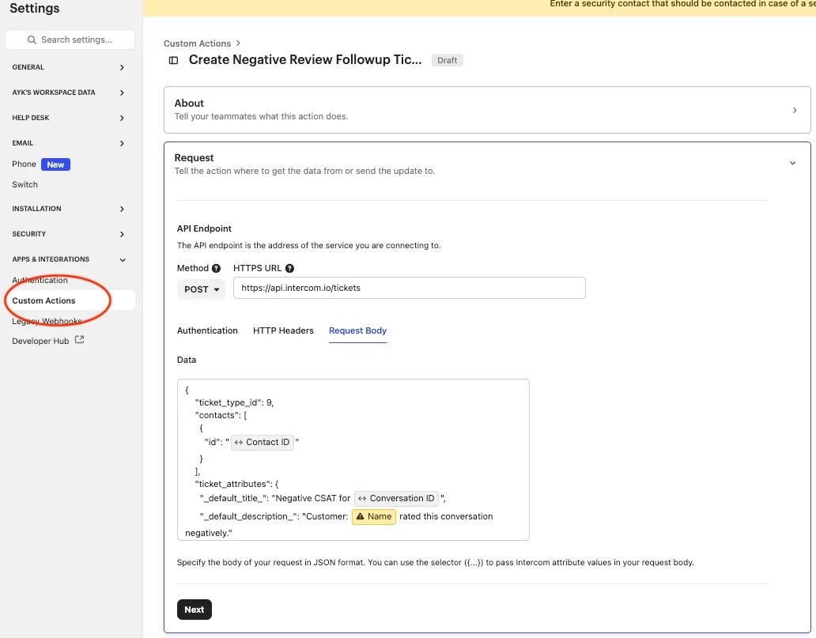The width and height of the screenshot is (816, 638).
Task: Open Legacy Webhooks in sidebar
Action: tap(47, 321)
